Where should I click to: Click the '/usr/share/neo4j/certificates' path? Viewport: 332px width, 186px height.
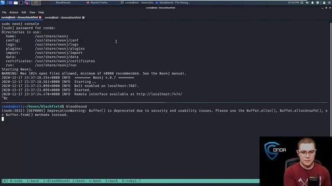[65, 61]
